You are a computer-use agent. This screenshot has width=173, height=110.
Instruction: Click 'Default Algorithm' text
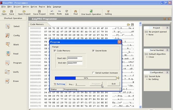click(157, 54)
